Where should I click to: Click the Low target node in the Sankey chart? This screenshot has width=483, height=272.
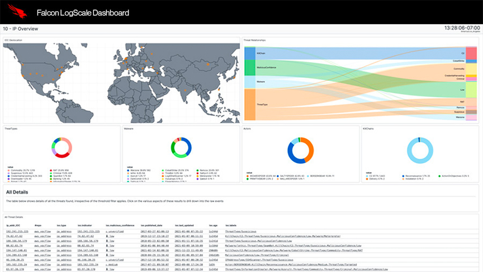click(471, 90)
